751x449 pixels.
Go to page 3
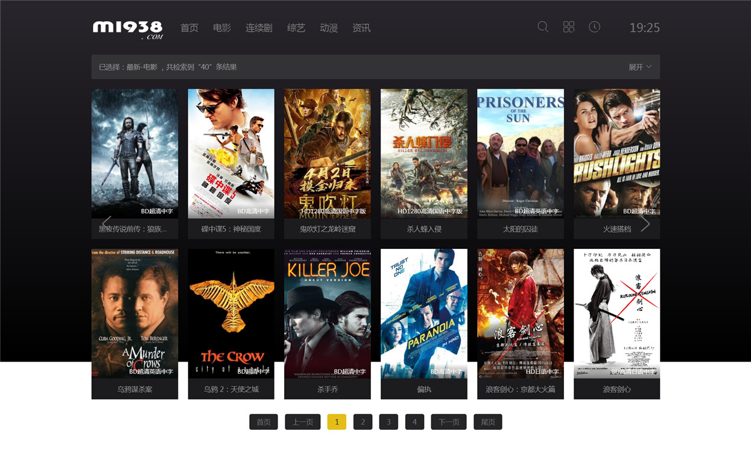point(388,422)
